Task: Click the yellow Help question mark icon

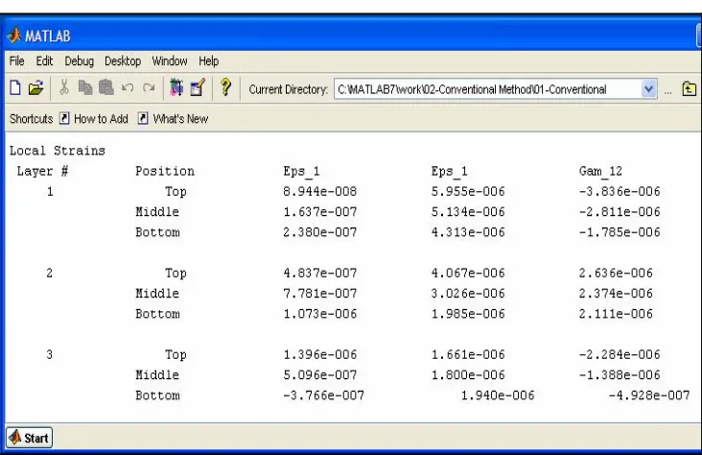Action: (x=226, y=87)
